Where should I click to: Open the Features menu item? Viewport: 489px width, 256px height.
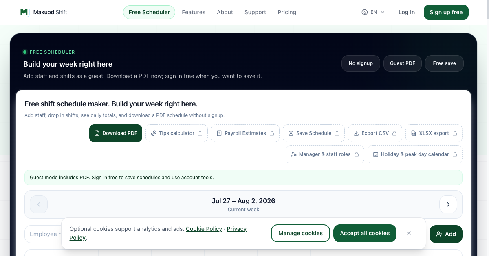coord(194,12)
